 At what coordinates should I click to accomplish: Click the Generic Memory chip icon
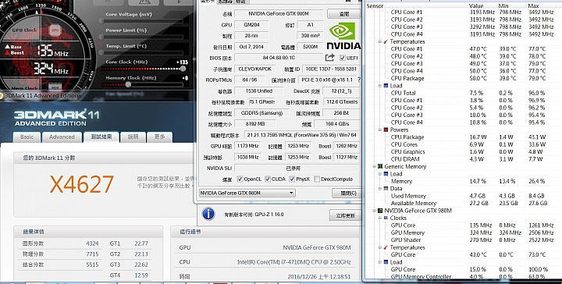pos(380,166)
